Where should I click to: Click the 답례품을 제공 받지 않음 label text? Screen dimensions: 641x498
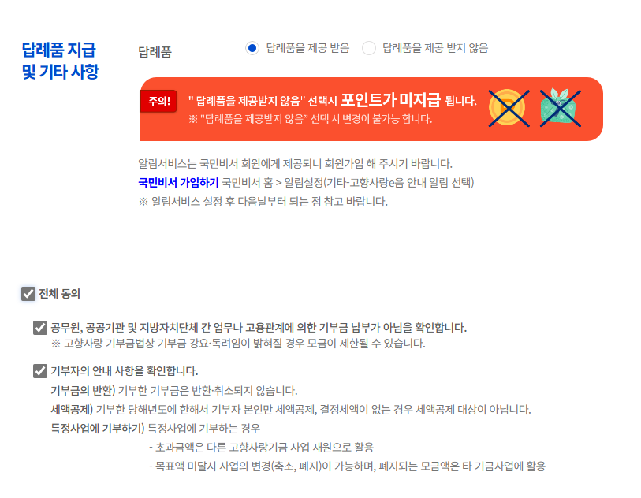(x=435, y=48)
